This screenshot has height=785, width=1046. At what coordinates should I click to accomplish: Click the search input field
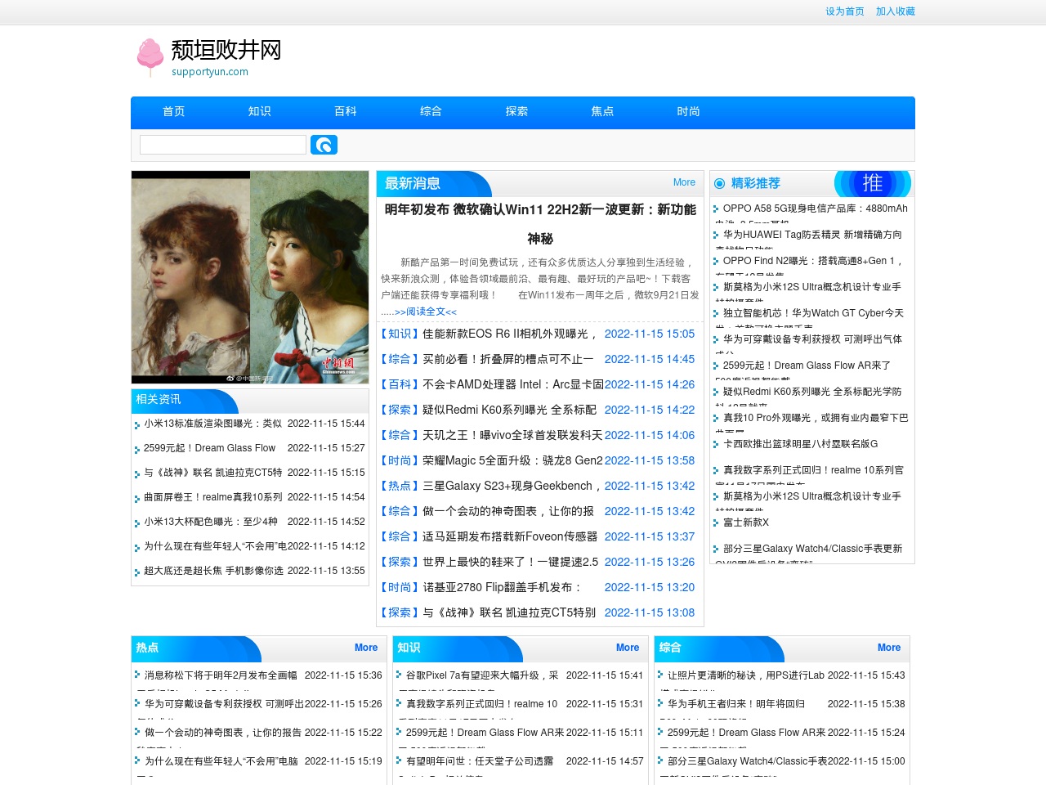(x=223, y=145)
